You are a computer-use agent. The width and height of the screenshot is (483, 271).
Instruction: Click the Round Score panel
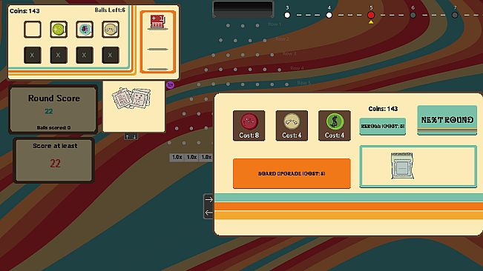[x=53, y=110]
